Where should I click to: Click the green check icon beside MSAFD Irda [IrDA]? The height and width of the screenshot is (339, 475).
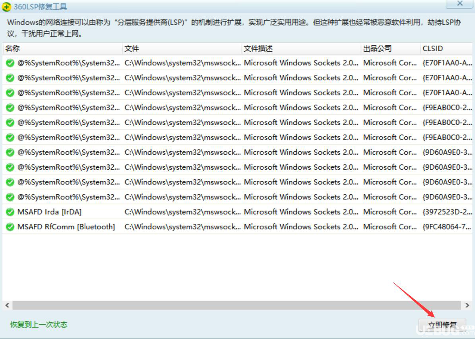[10, 212]
